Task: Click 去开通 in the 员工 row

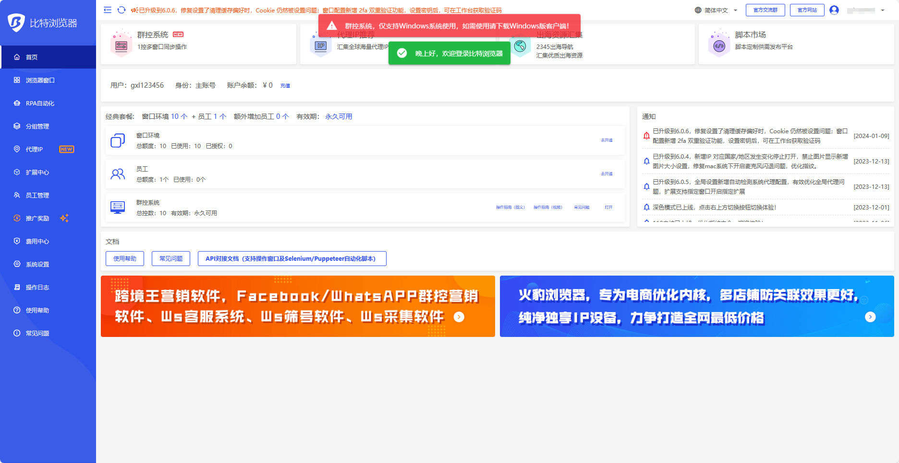Action: (607, 174)
